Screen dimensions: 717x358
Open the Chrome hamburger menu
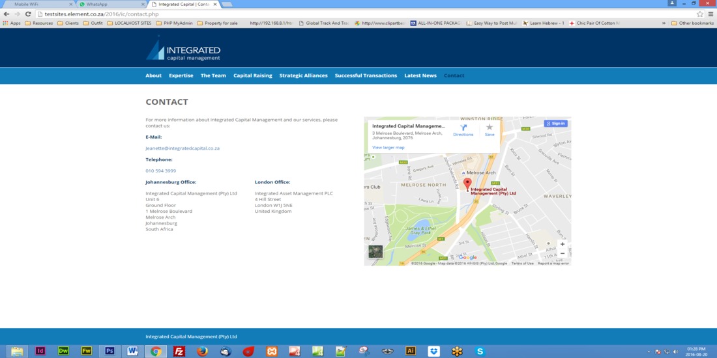coord(710,14)
